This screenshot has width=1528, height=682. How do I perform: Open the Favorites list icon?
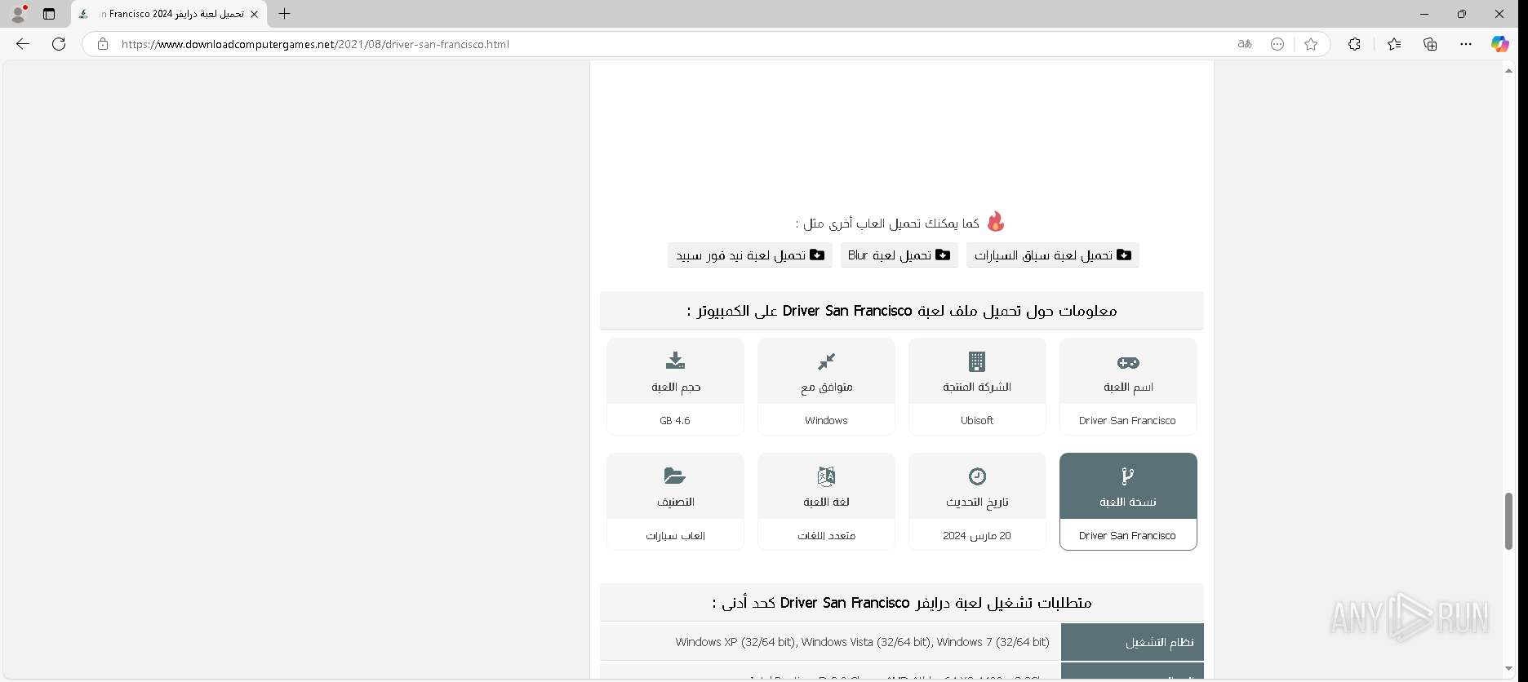click(1394, 44)
